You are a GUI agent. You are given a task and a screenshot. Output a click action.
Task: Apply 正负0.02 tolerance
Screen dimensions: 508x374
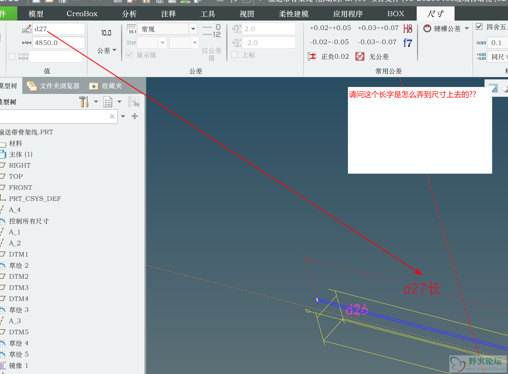coord(328,56)
